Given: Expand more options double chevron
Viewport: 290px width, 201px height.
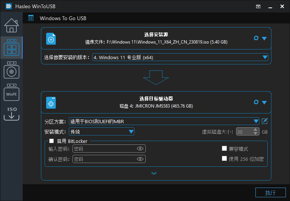Looking at the screenshot, I should [x=154, y=173].
